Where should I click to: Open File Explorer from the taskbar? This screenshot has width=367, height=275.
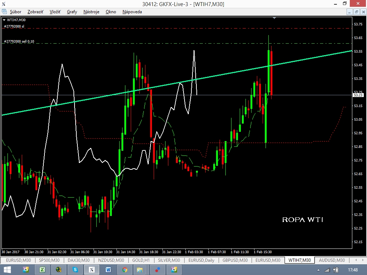tap(140, 270)
